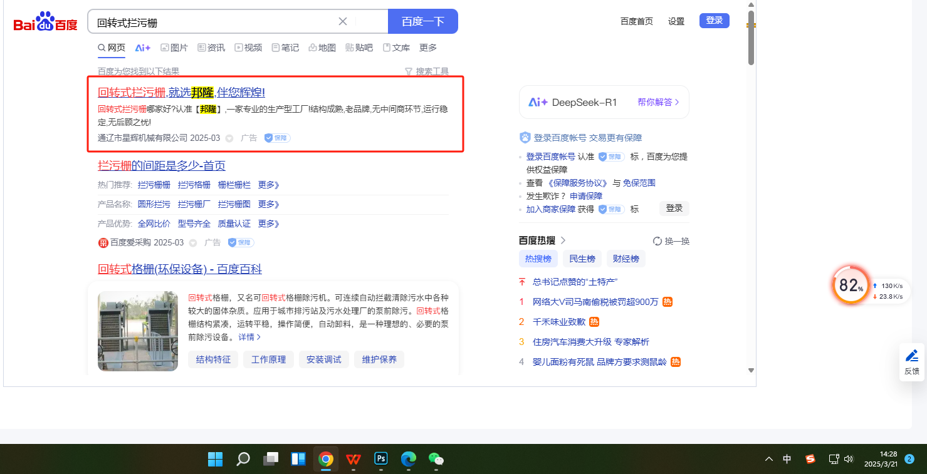Viewport: 927px width, 474px height.
Task: Expand 更多 in the 热门推荐 row
Action: (268, 185)
